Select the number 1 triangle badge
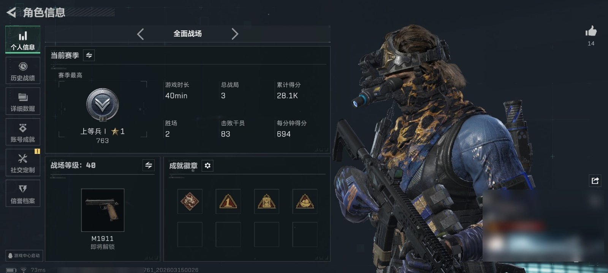The image size is (608, 273). coord(228,201)
